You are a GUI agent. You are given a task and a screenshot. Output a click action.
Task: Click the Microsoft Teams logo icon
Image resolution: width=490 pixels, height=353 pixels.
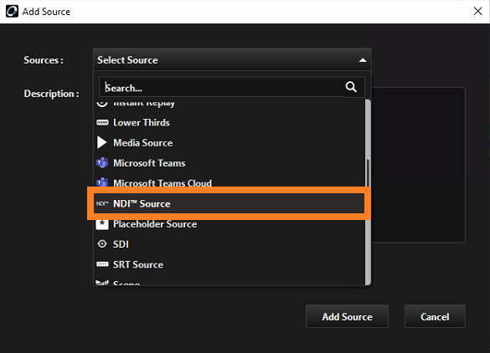[102, 162]
